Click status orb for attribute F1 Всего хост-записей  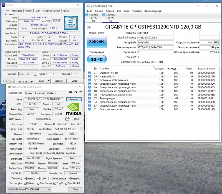[x=89, y=109]
